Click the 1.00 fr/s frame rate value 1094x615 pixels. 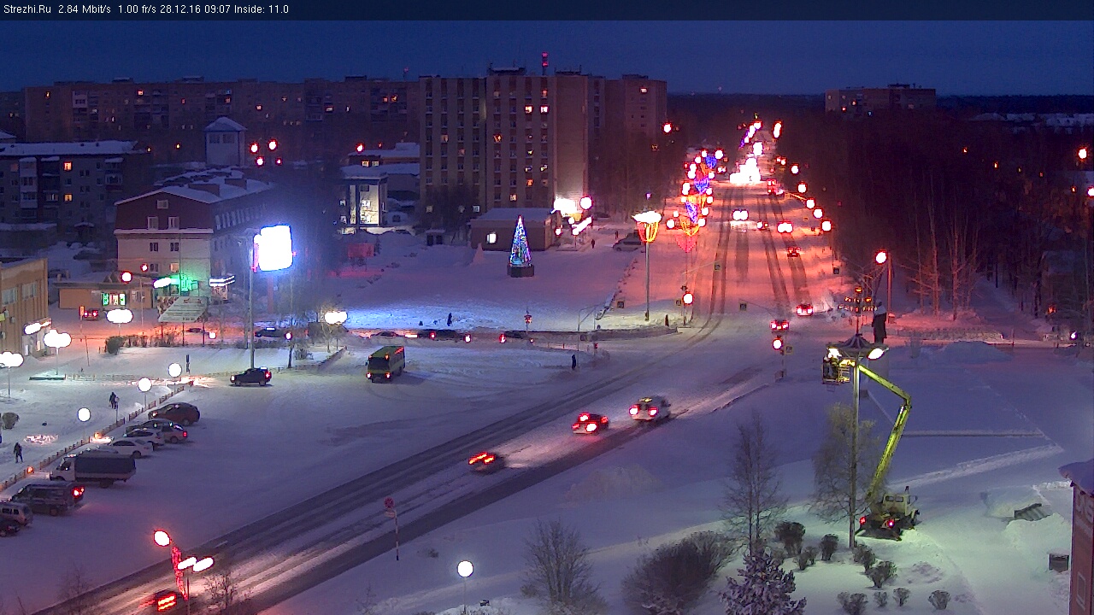click(x=138, y=9)
